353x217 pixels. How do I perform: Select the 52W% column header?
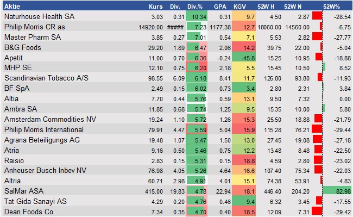click(x=331, y=7)
